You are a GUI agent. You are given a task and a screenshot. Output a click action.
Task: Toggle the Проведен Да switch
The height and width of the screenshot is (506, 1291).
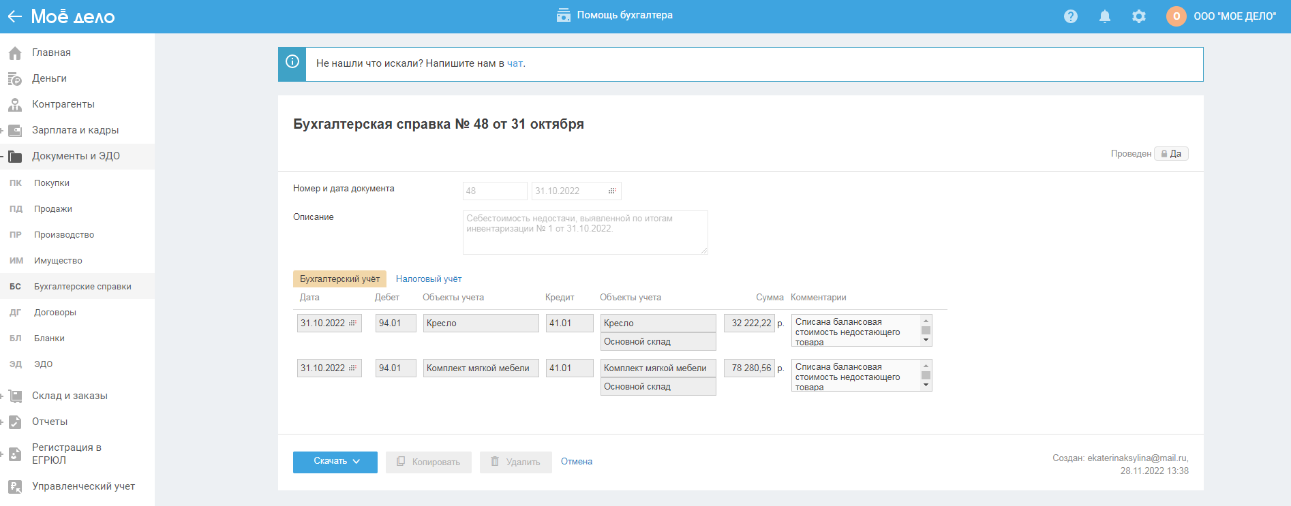point(1171,154)
